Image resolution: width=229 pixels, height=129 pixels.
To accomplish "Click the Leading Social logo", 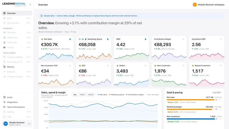I will click(14, 4).
